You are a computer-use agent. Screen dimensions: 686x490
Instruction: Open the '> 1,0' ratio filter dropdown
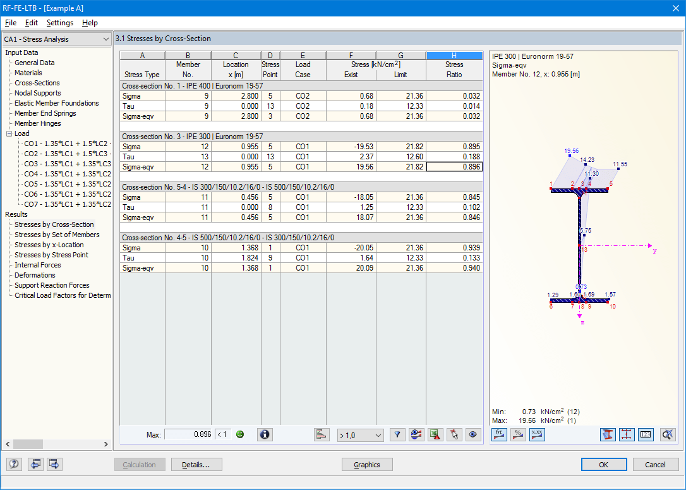click(x=361, y=435)
